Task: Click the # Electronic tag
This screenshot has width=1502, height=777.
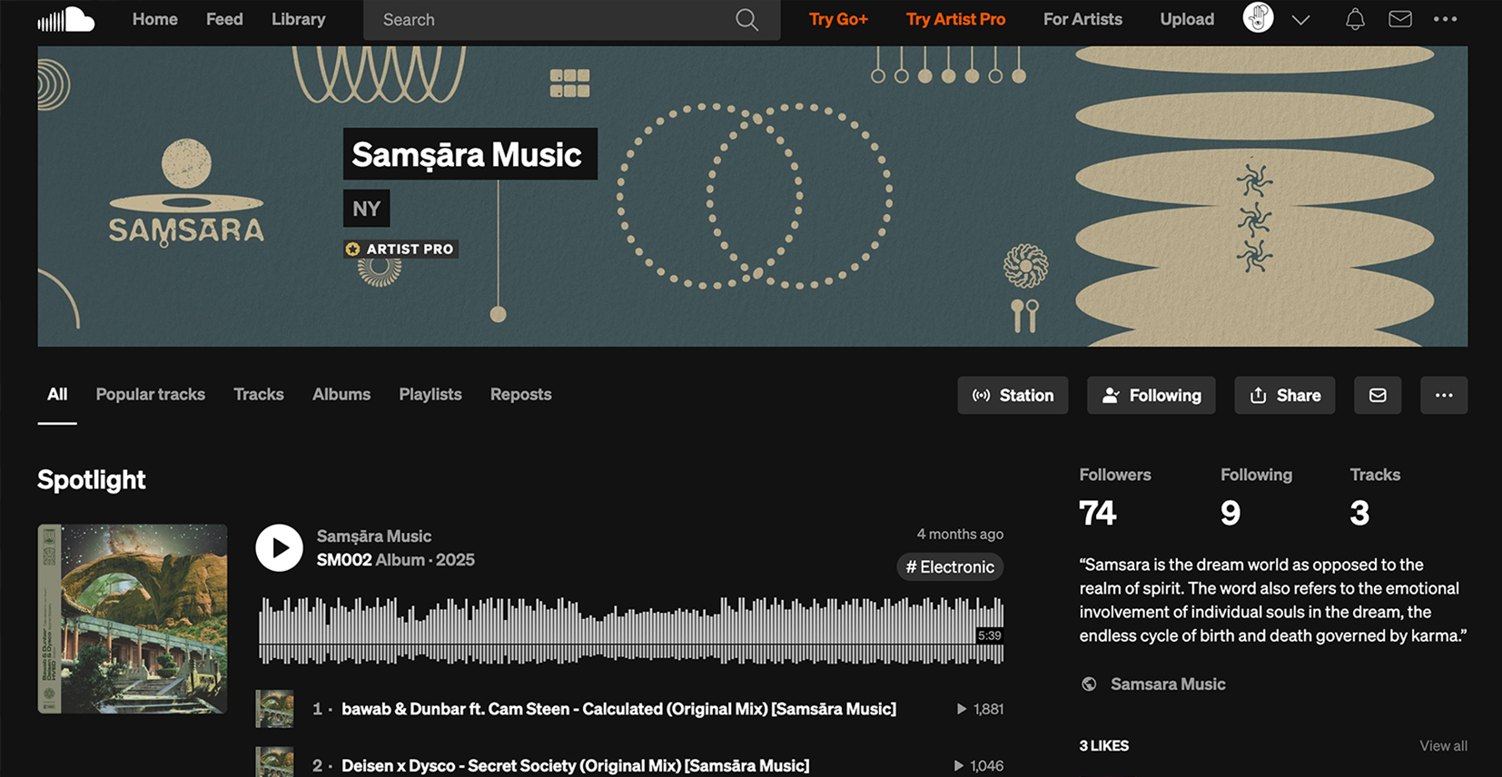Action: (x=950, y=567)
